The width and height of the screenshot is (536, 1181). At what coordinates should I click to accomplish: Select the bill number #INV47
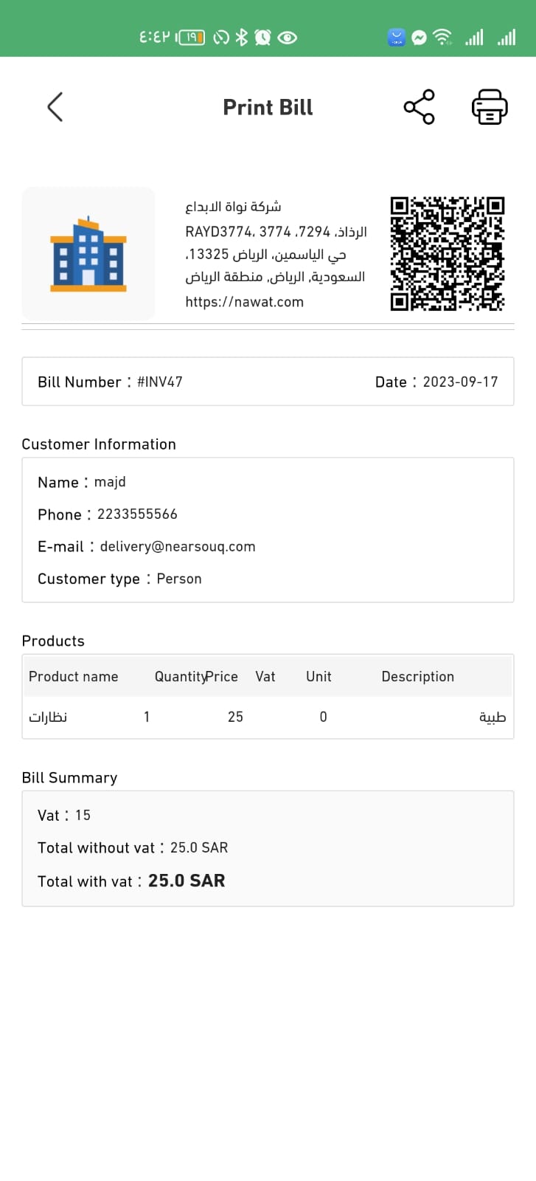point(159,382)
